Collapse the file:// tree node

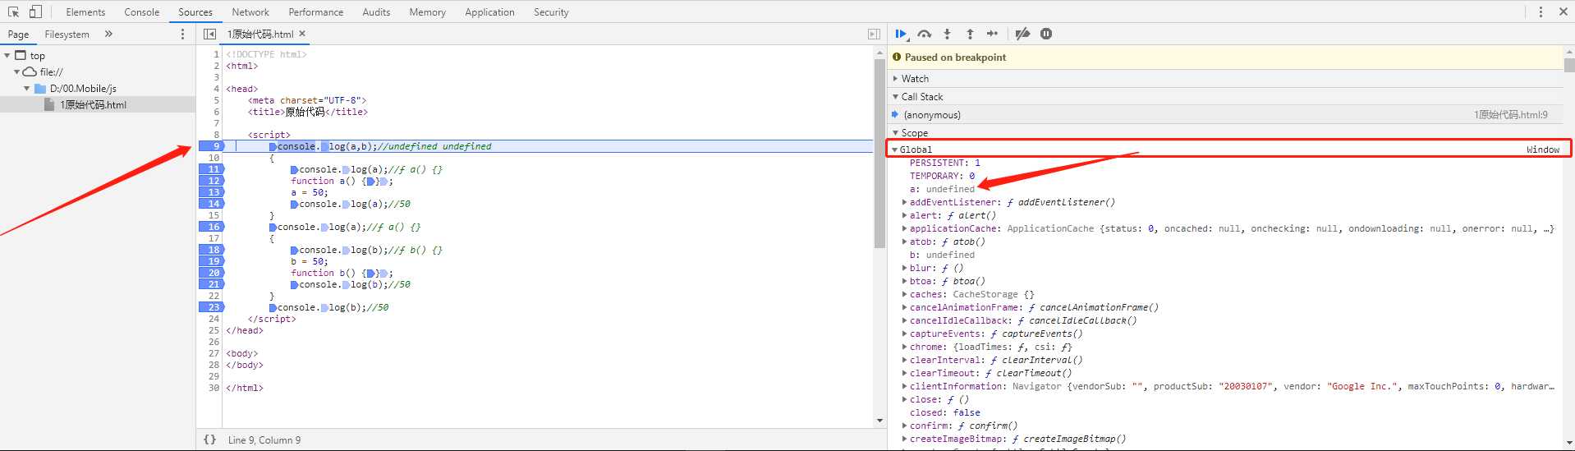17,72
